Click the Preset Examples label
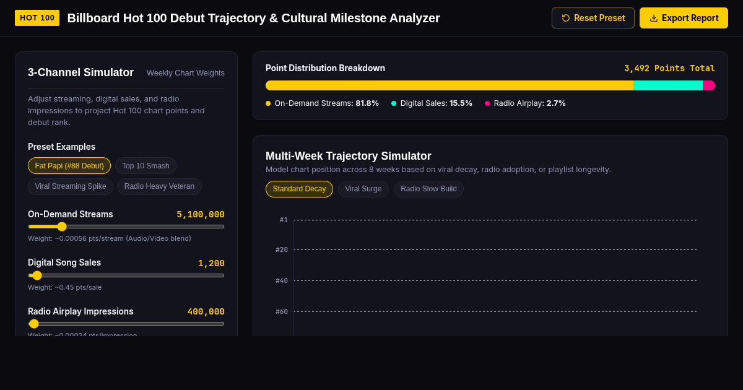743x390 pixels. pyautogui.click(x=61, y=147)
